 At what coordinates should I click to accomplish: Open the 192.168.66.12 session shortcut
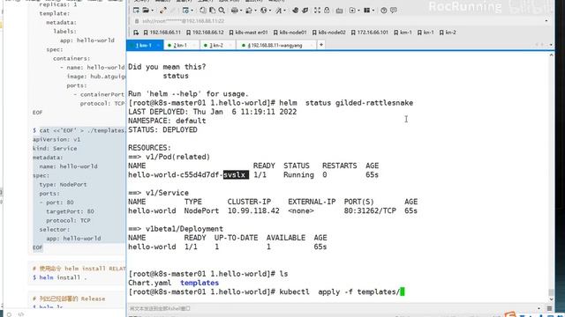coord(205,33)
